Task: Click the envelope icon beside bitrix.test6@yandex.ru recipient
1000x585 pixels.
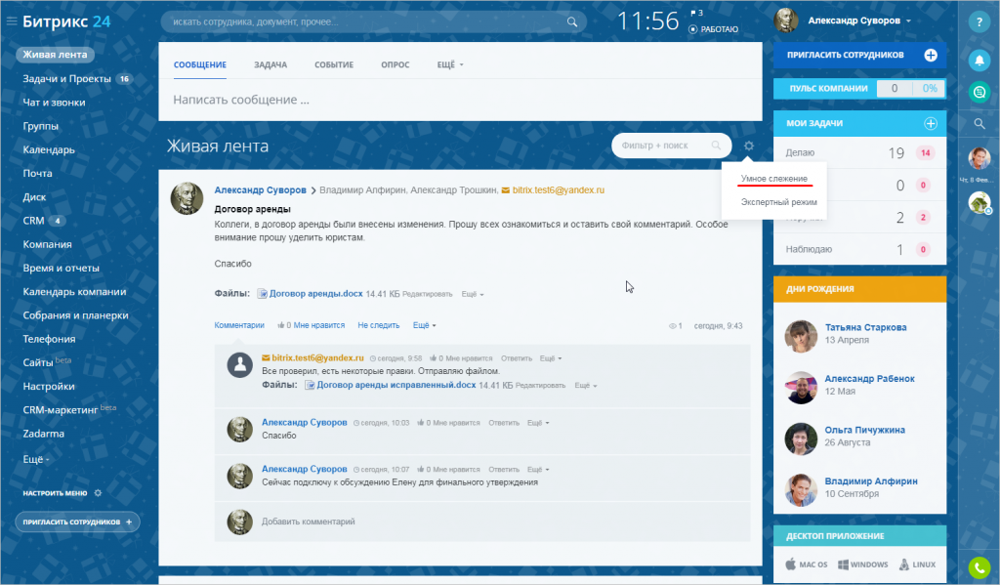Action: pos(506,190)
